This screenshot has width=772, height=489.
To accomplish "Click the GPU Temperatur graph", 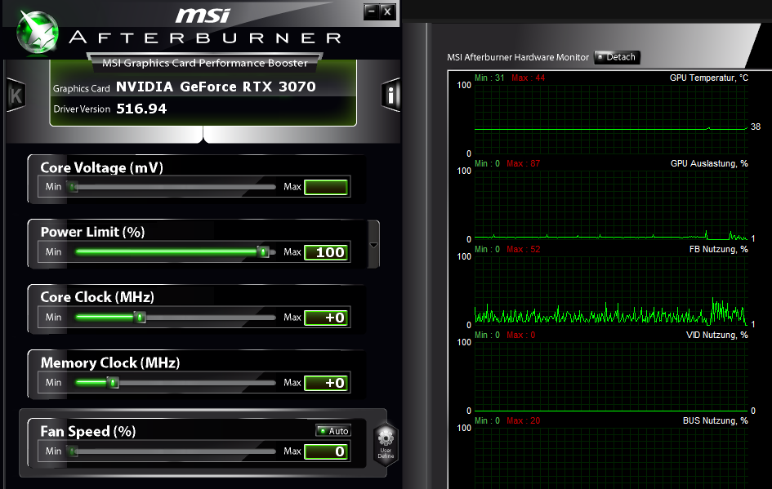I will coord(611,119).
